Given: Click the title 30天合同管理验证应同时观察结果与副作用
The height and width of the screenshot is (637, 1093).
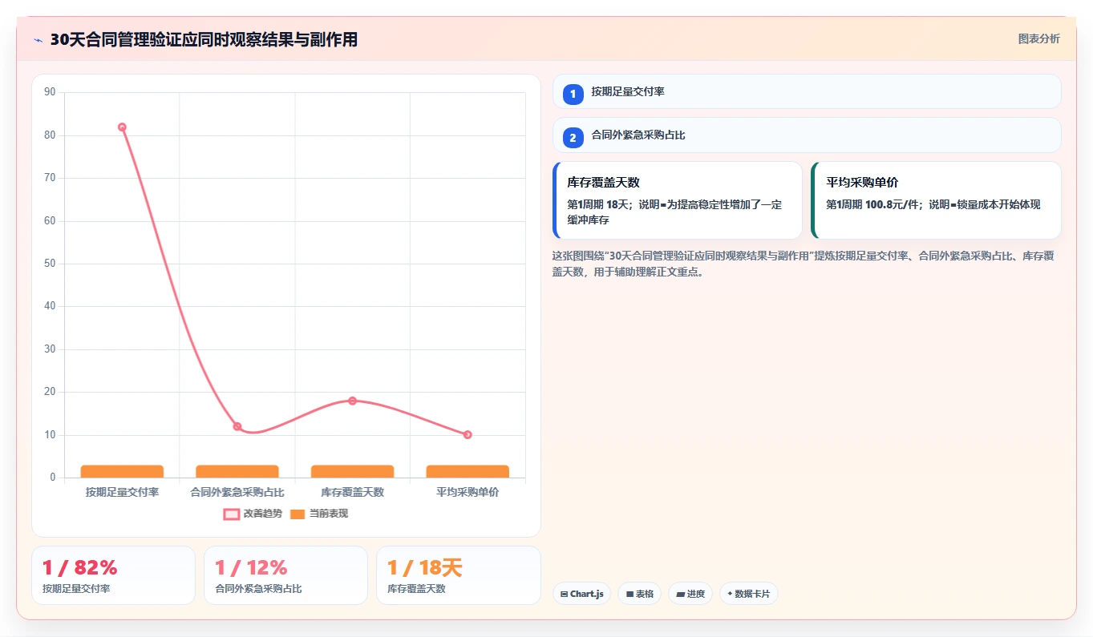Looking at the screenshot, I should pos(204,39).
